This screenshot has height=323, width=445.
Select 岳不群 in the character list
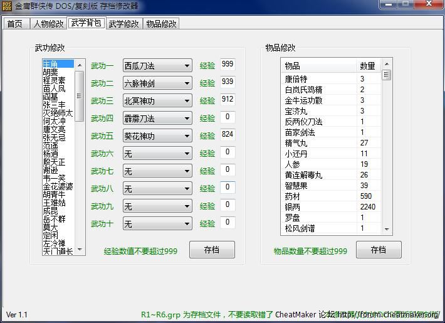(x=54, y=219)
